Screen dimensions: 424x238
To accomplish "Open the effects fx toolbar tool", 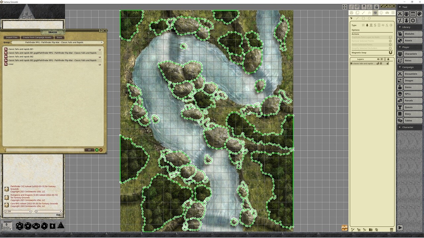I will tap(369, 13).
